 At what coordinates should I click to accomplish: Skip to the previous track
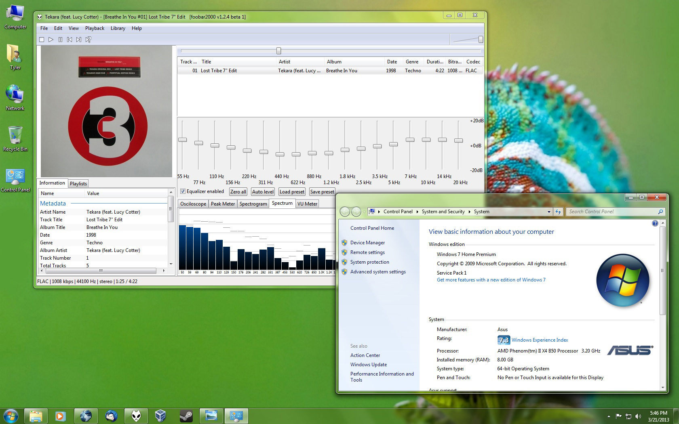[x=70, y=40]
